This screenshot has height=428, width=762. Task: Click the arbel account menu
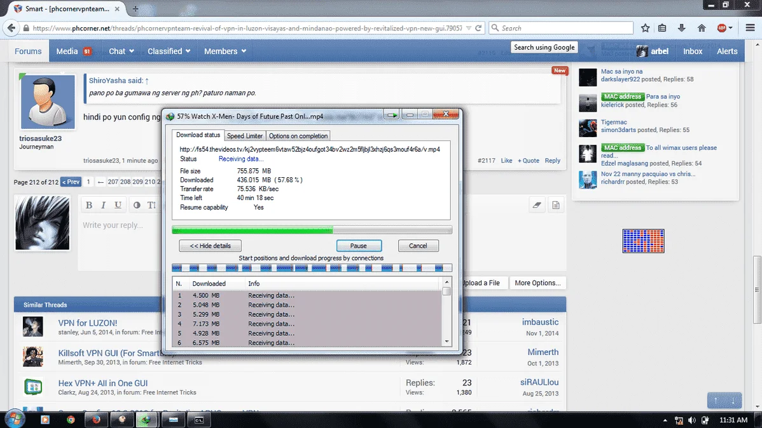coord(653,51)
